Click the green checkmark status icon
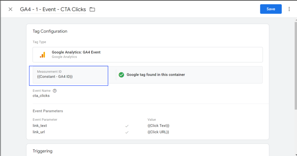The width and height of the screenshot is (297, 156). pos(121,75)
